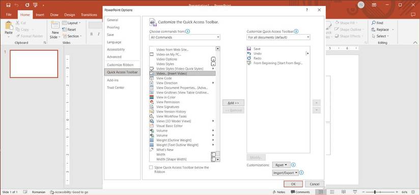Select Video on My PC command

[182, 54]
